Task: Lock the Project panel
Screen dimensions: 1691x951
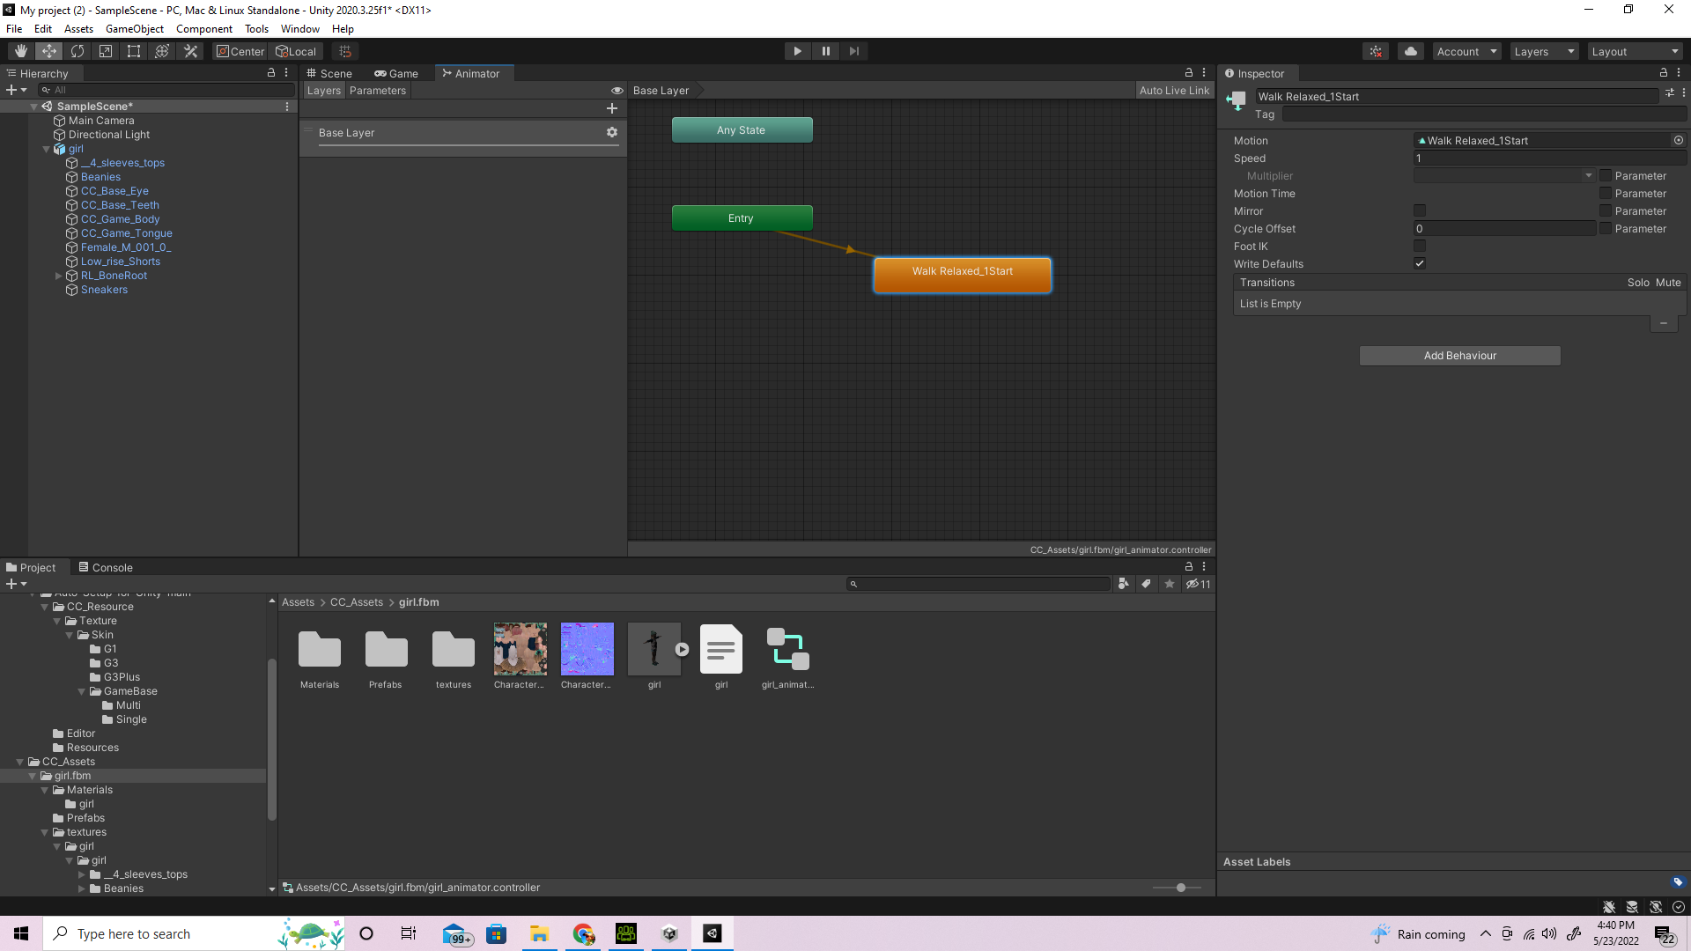Action: [x=1189, y=567]
